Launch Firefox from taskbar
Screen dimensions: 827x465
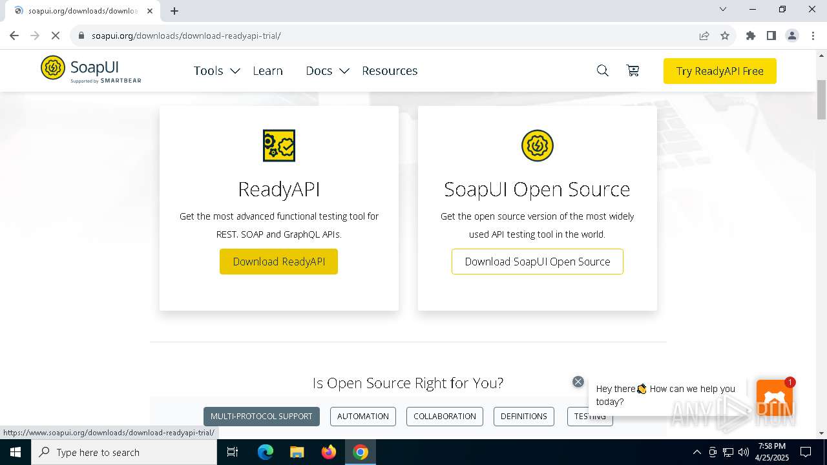[329, 452]
